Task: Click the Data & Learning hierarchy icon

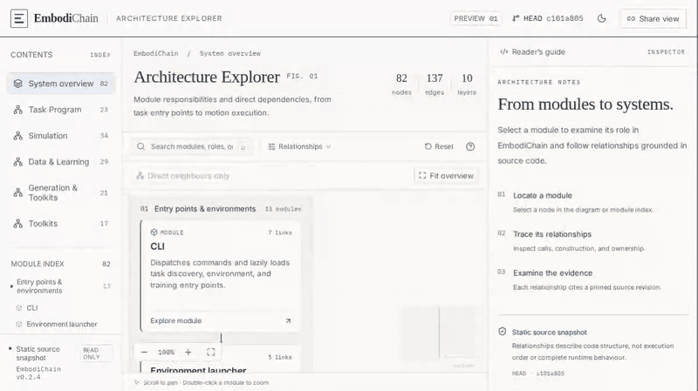Action: [17, 162]
